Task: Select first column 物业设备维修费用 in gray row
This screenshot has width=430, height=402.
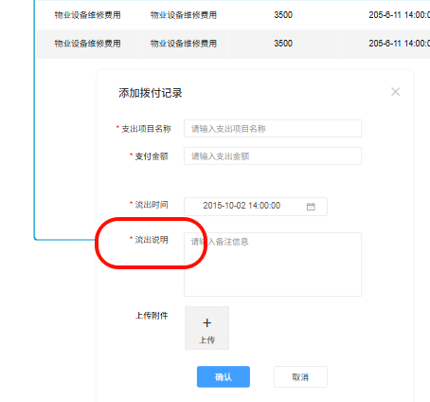Action: 87,44
